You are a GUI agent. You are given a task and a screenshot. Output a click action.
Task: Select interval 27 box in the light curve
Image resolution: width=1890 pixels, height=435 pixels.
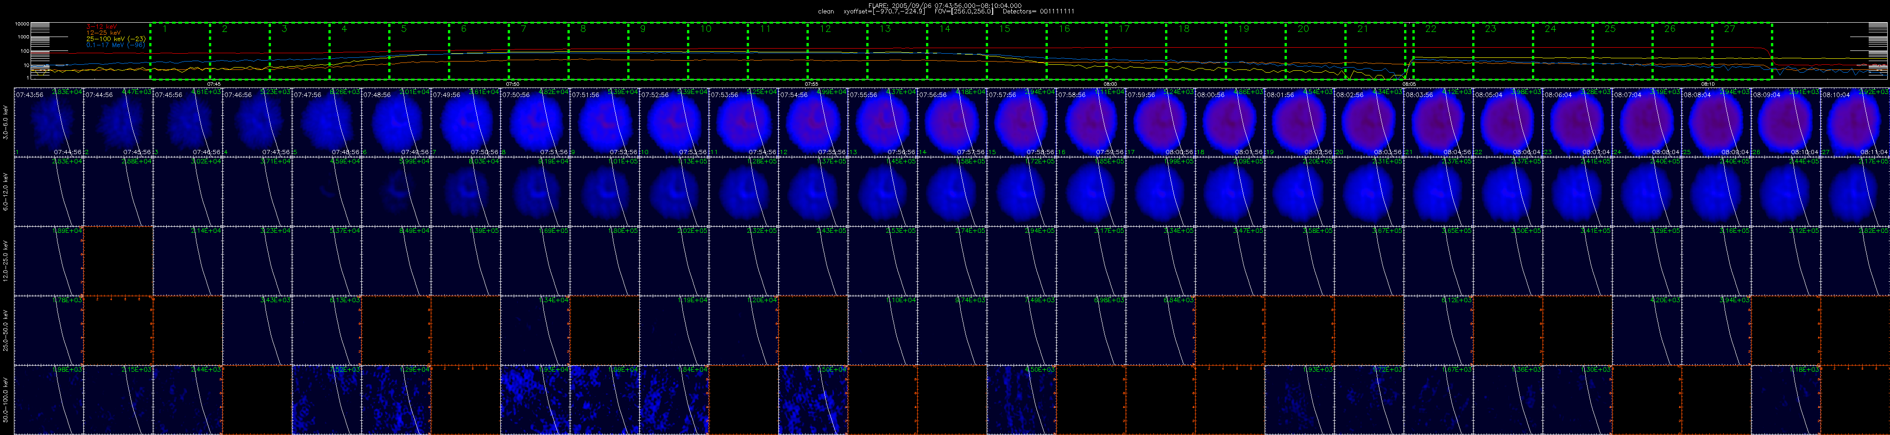[x=1743, y=50]
